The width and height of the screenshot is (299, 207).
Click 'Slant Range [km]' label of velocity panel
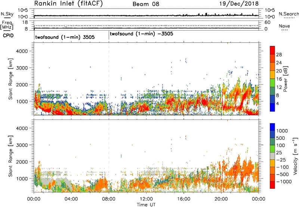(x=10, y=156)
